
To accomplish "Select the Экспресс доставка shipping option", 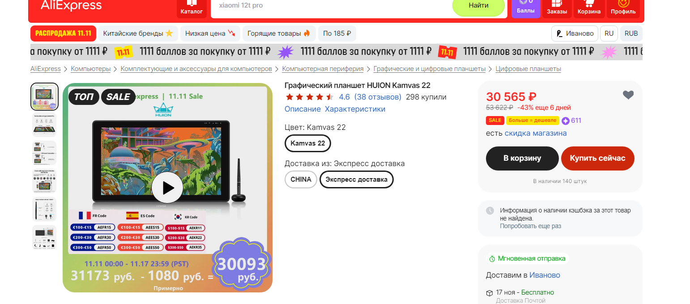I will pos(357,179).
